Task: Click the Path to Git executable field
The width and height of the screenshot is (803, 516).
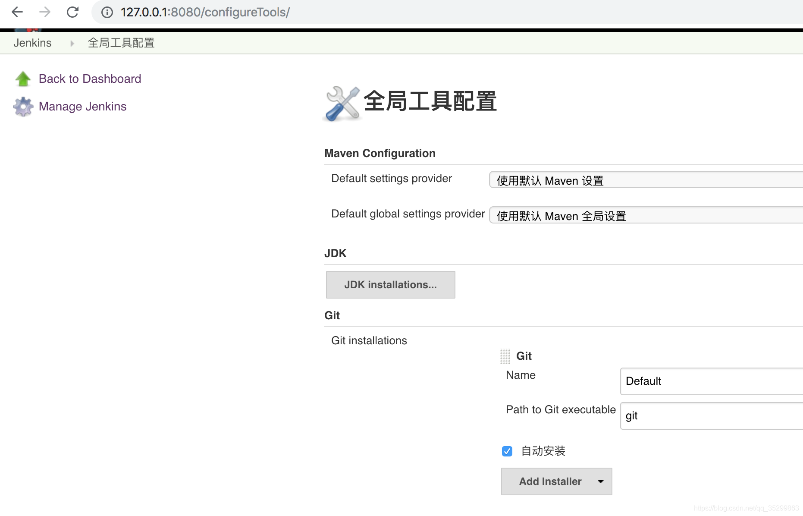Action: pos(712,416)
